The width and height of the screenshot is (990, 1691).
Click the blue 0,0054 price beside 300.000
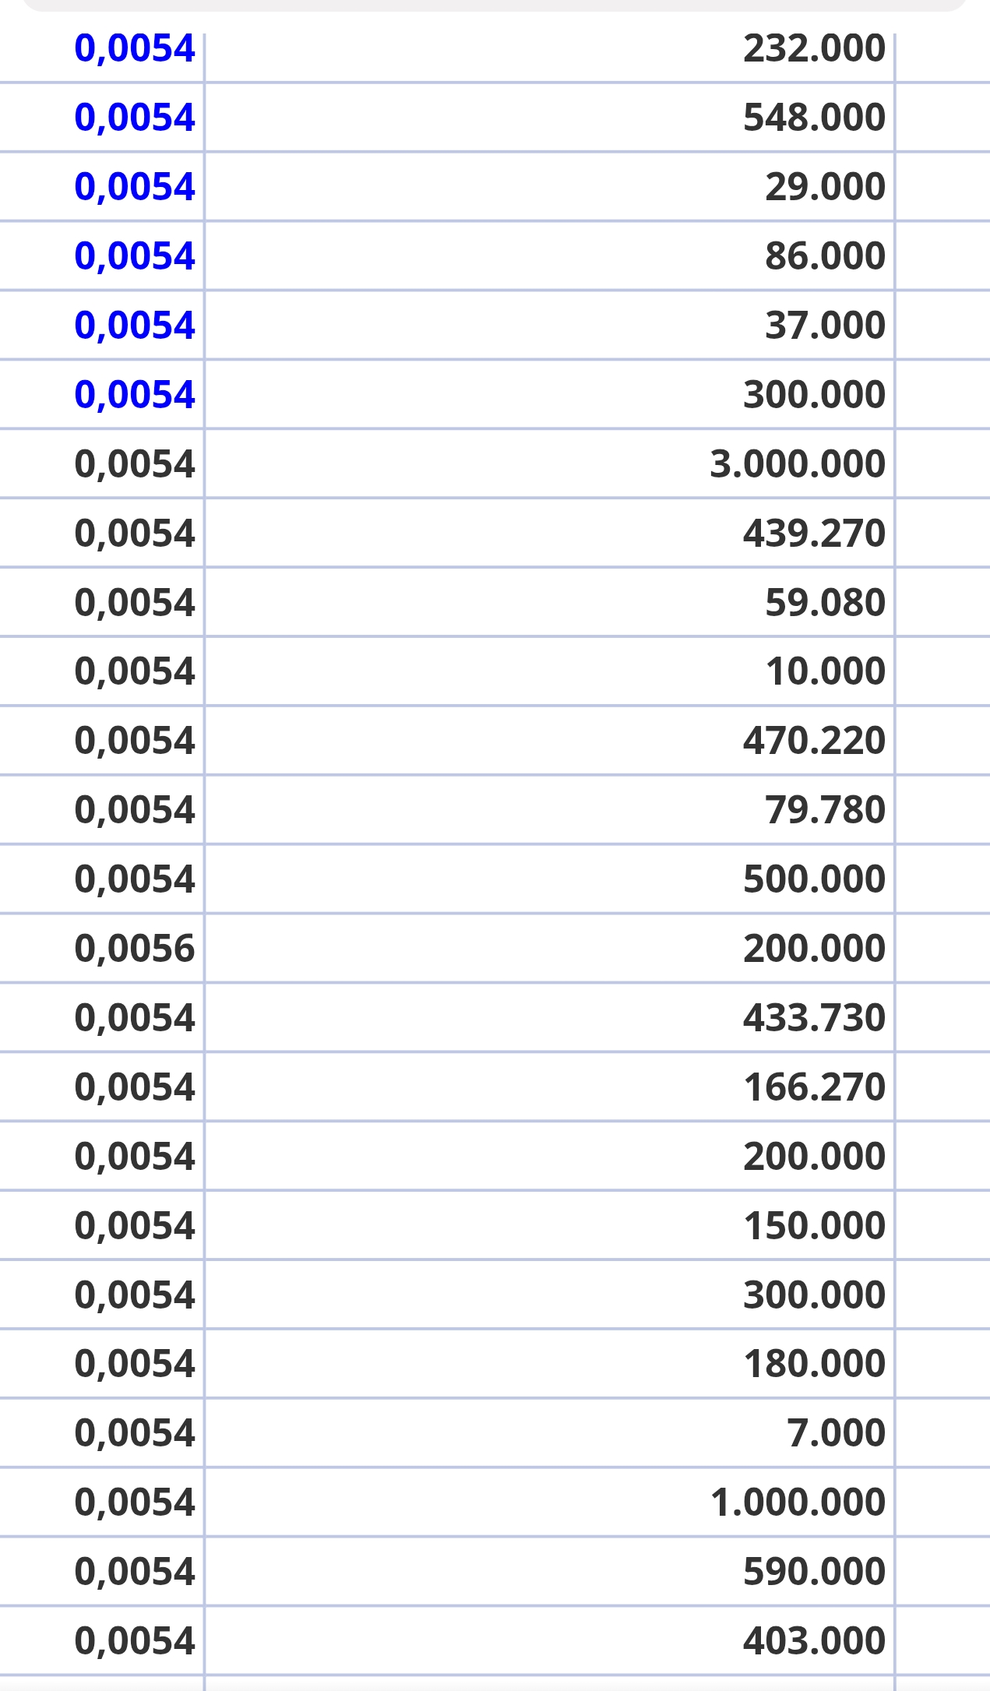[134, 394]
